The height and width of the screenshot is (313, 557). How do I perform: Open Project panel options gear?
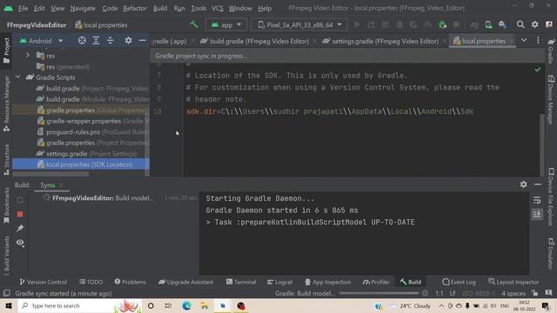(128, 41)
